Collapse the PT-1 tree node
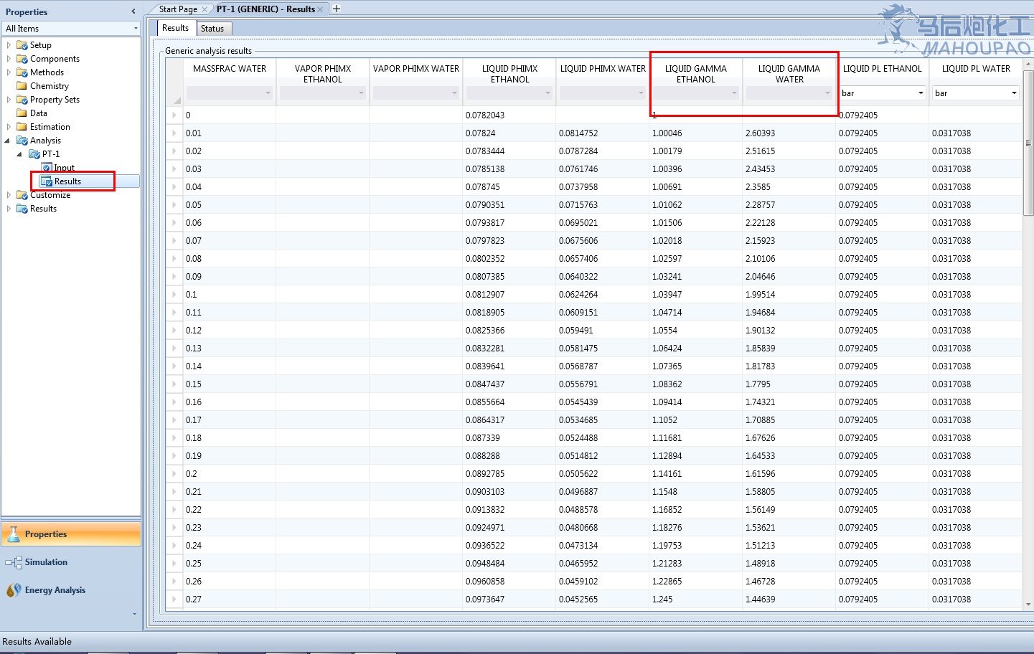The image size is (1034, 654). [19, 154]
